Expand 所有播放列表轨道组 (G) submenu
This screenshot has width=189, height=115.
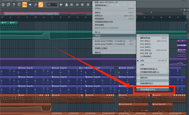point(153,72)
